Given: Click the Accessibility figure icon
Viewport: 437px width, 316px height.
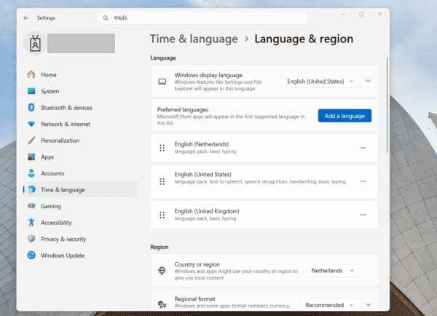Looking at the screenshot, I should point(31,222).
